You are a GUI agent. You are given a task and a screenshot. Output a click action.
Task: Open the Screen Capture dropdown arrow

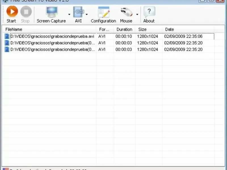click(x=69, y=14)
